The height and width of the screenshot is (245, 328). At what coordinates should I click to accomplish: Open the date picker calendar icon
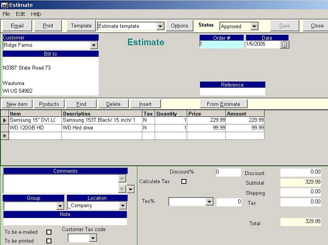284,45
